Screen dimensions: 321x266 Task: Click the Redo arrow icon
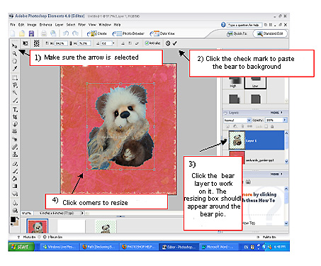click(75, 33)
